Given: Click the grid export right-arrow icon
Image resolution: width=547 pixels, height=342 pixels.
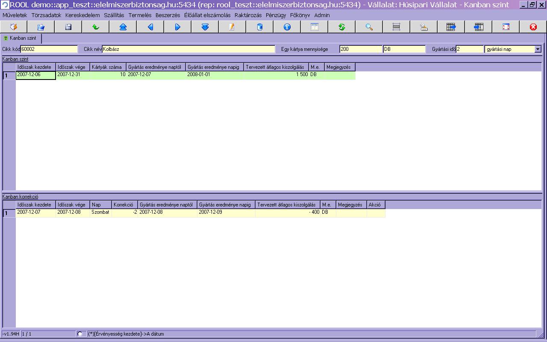Looking at the screenshot, I should (x=451, y=27).
